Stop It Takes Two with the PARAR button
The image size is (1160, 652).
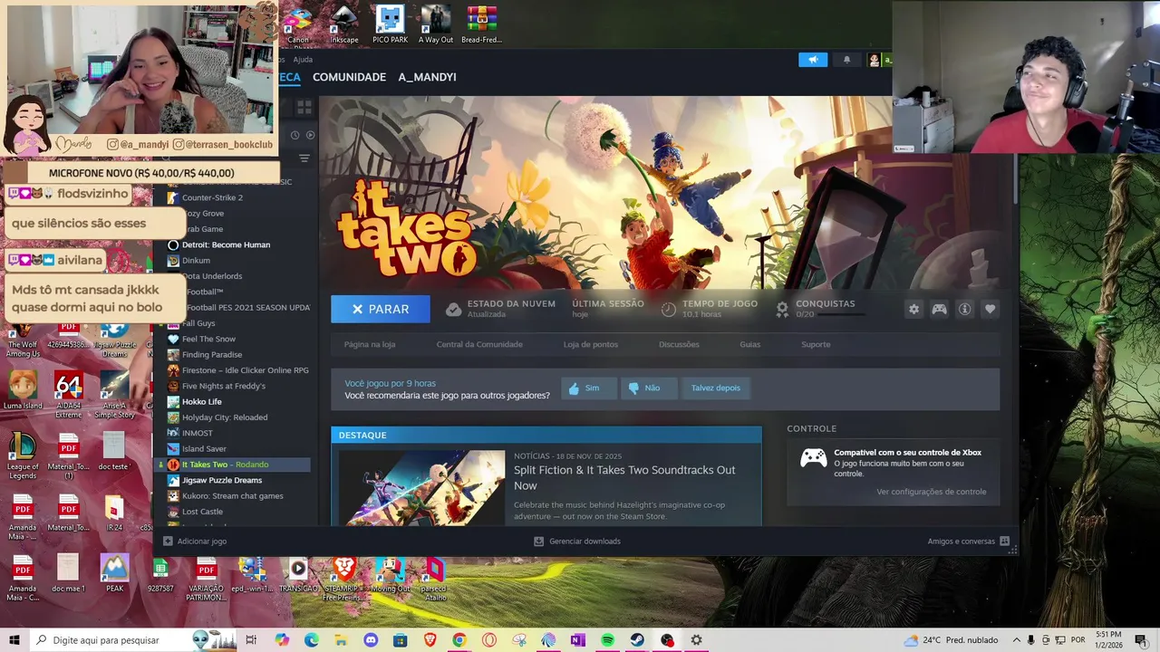pos(381,309)
